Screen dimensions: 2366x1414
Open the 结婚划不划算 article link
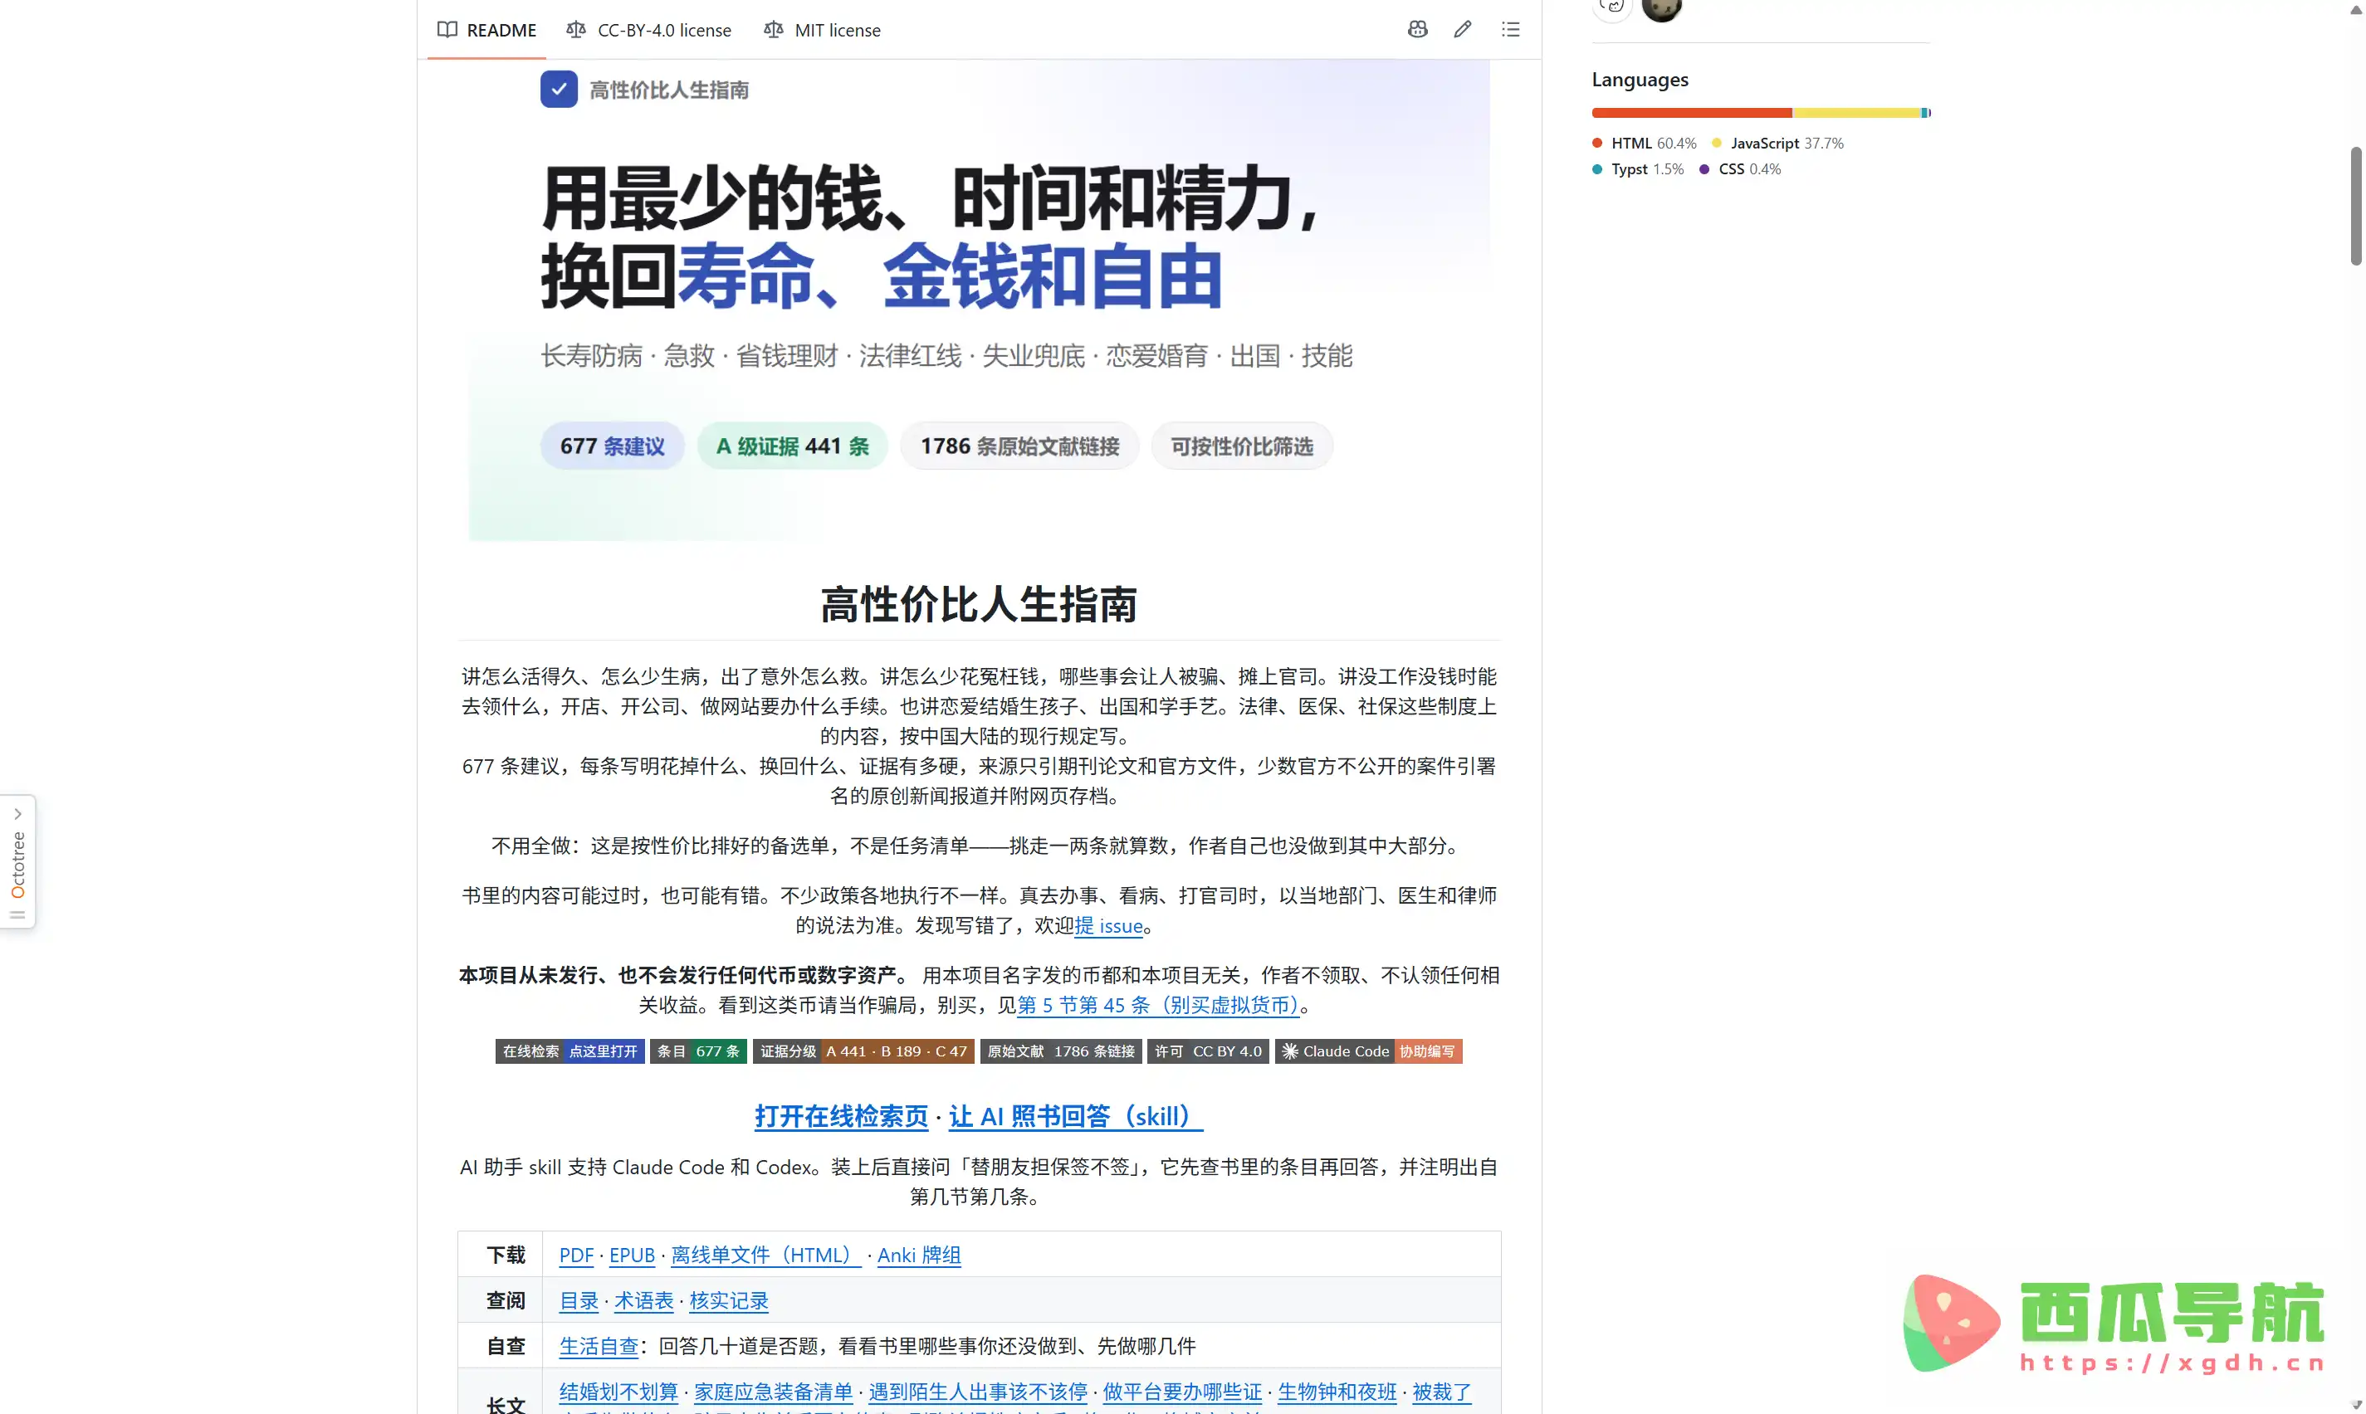[x=618, y=1392]
